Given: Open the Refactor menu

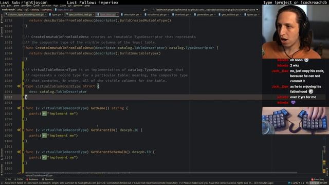Looking at the screenshot, I should pyautogui.click(x=46, y=6).
